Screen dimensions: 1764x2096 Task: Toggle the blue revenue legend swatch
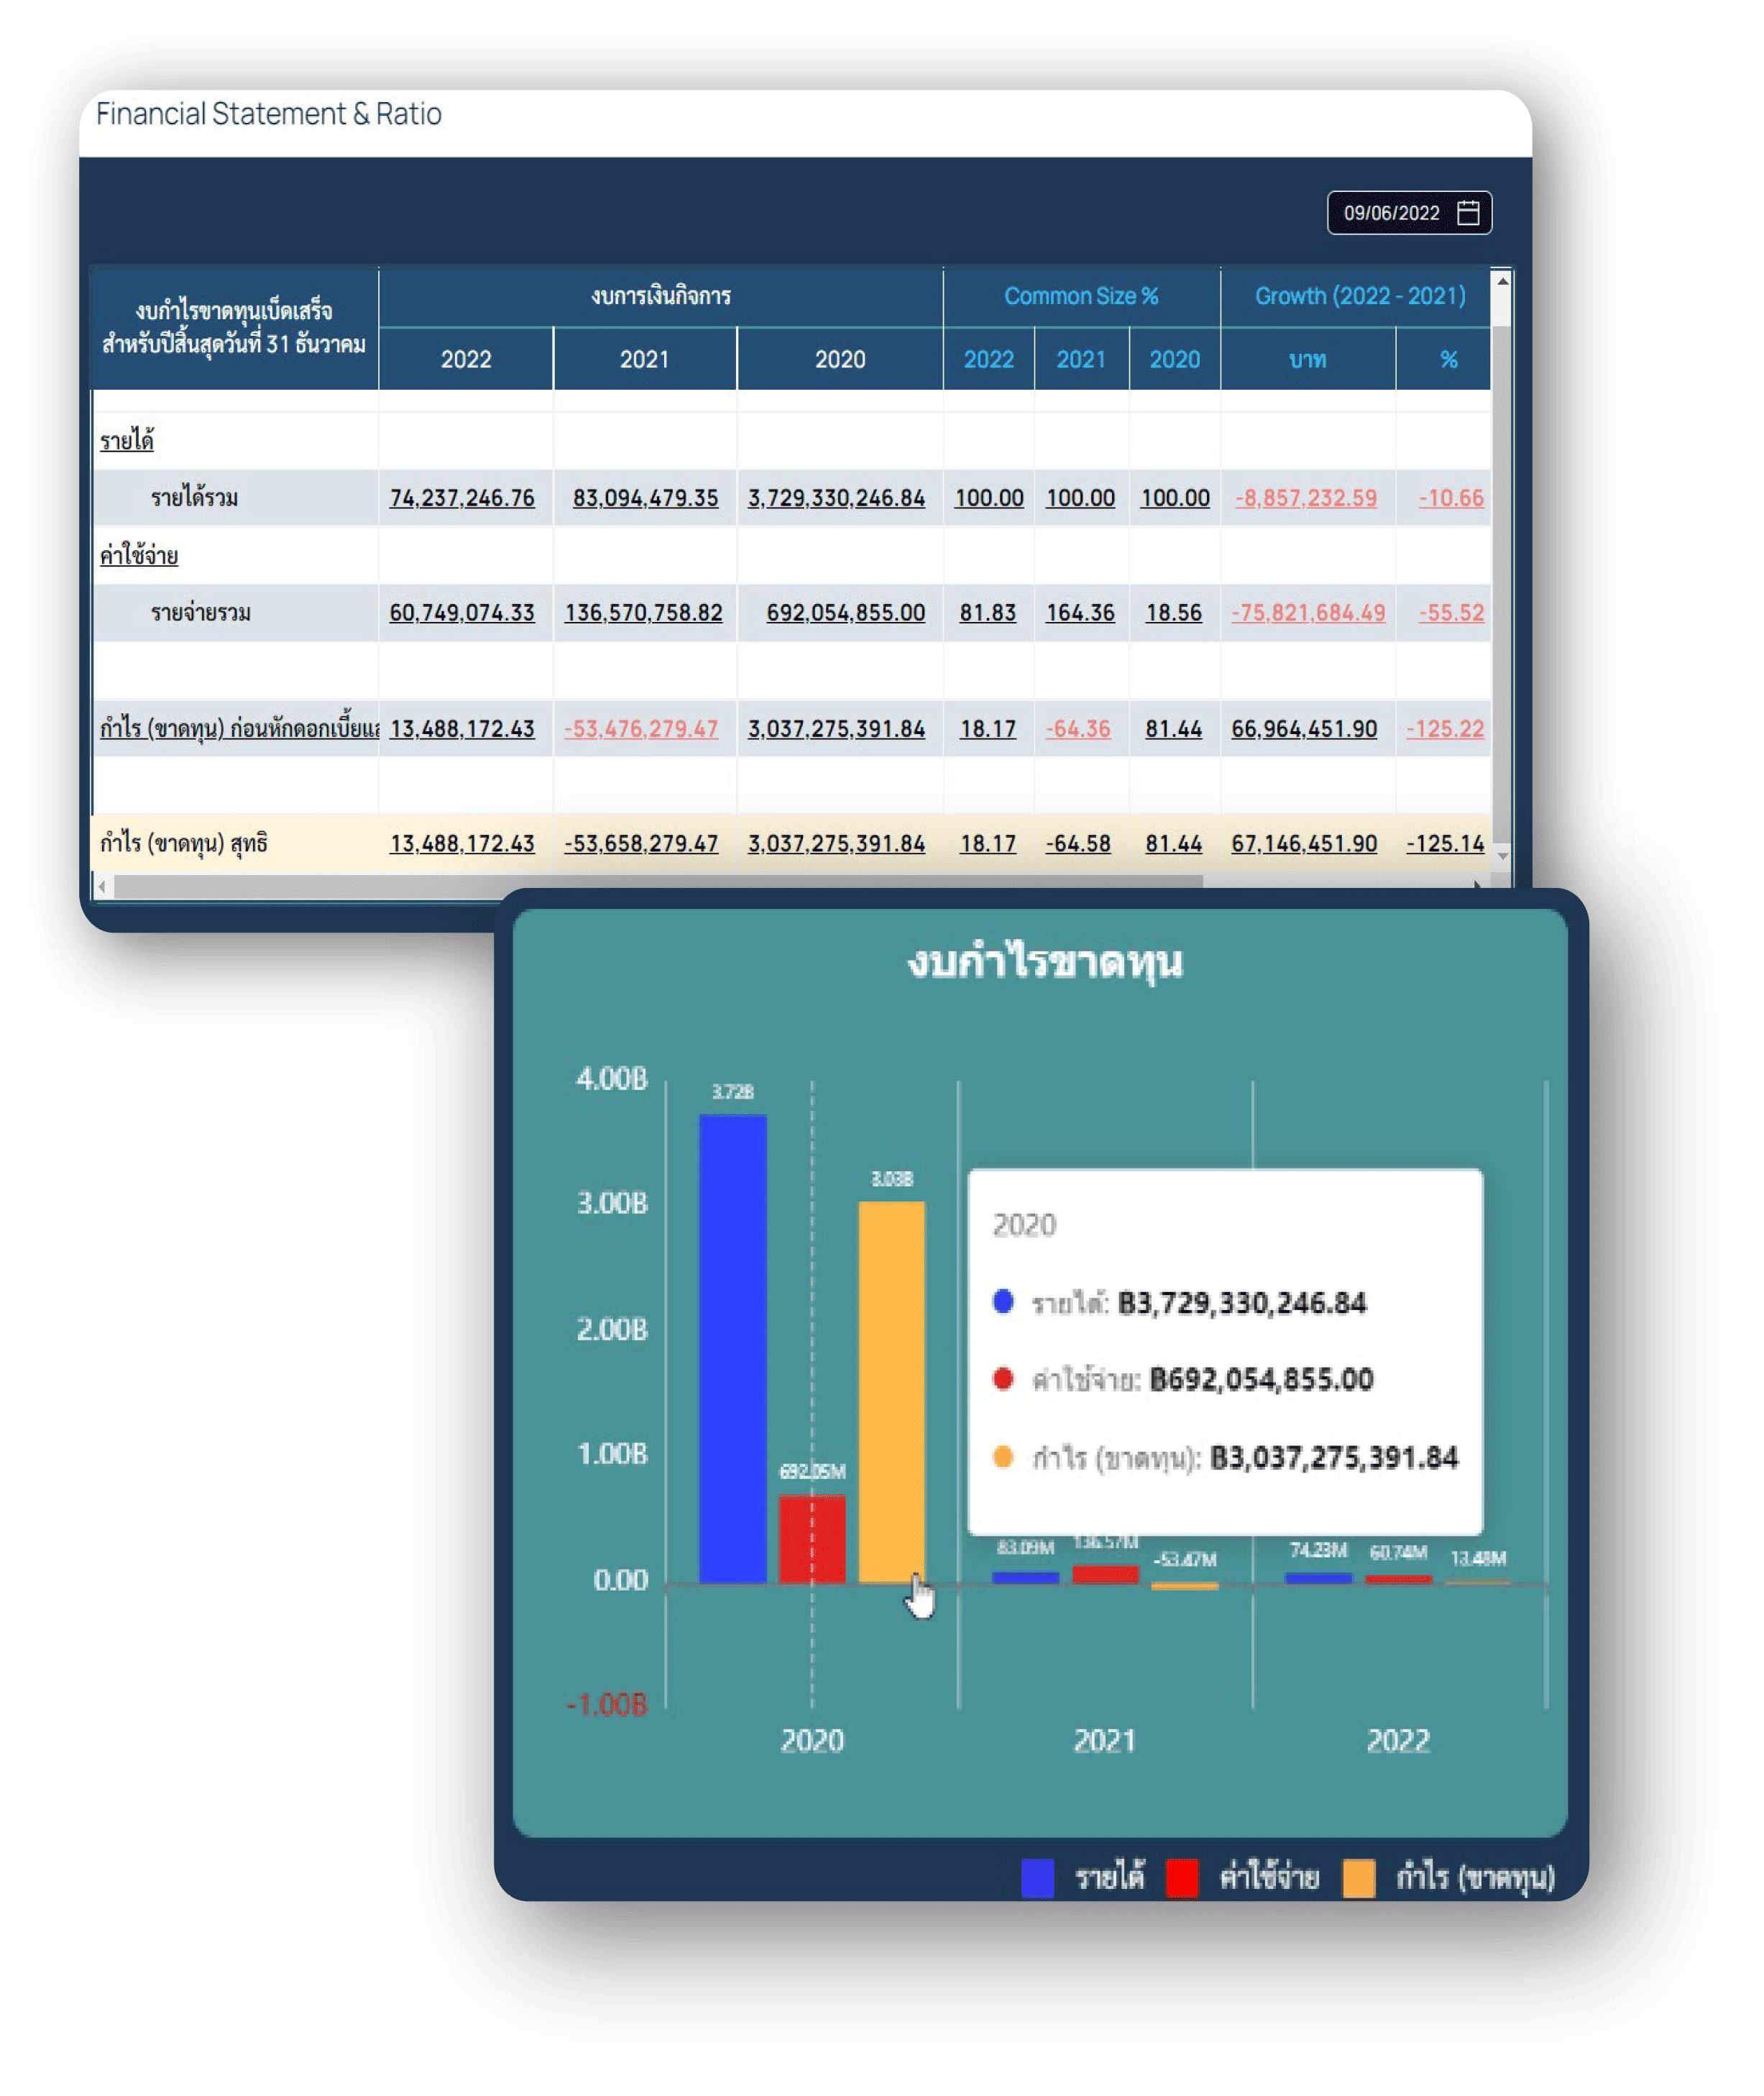pos(1037,1878)
